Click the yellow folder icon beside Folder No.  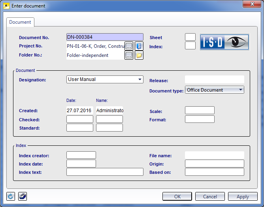pos(139,55)
